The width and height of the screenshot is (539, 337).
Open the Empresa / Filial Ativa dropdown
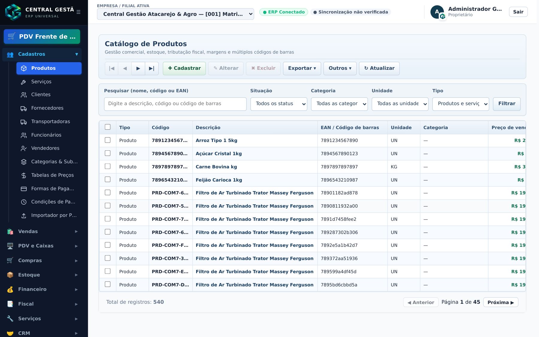coord(175,14)
